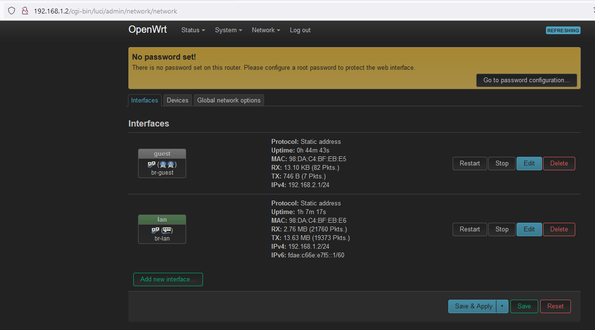Viewport: 595px width, 330px height.
Task: Click the br-guest bridge icon in guest interface
Action: pyautogui.click(x=151, y=164)
